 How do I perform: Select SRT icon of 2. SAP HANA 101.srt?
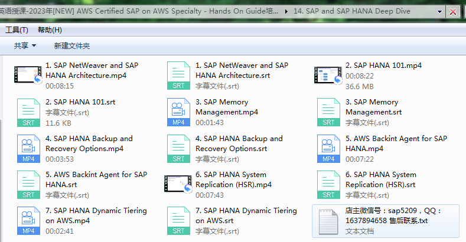(x=28, y=113)
